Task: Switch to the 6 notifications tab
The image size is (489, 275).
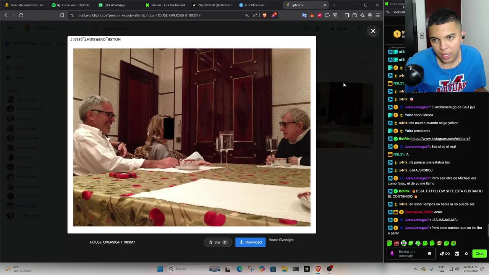Action: click(x=259, y=5)
